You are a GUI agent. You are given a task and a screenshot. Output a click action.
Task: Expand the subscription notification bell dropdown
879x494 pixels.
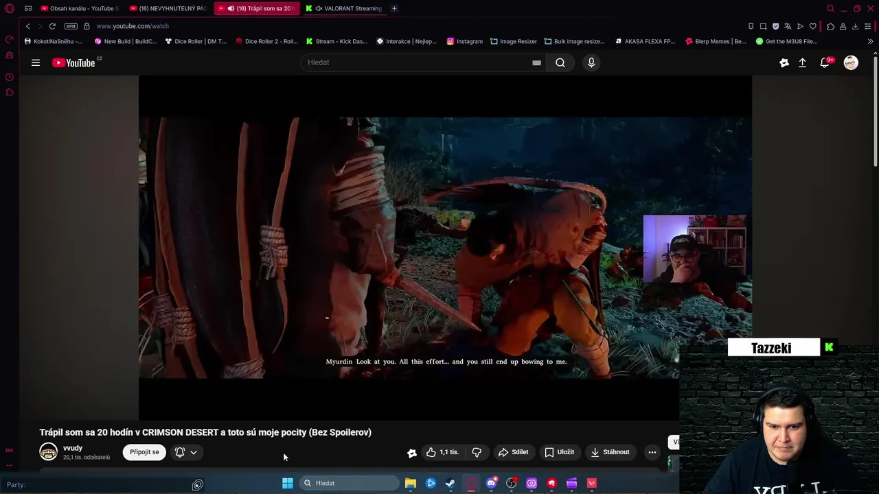tap(186, 452)
